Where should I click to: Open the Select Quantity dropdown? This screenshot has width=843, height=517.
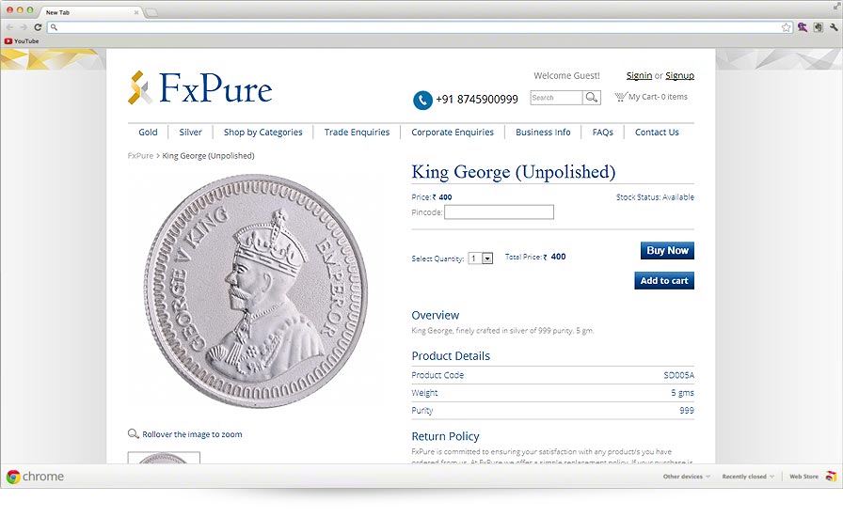[481, 258]
